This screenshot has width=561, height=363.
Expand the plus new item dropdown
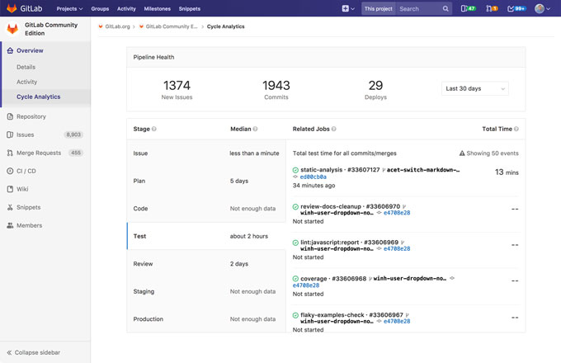point(348,9)
